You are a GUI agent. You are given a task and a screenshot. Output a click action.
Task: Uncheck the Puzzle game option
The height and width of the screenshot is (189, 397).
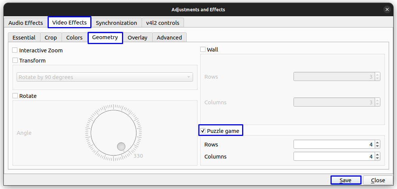click(x=203, y=131)
